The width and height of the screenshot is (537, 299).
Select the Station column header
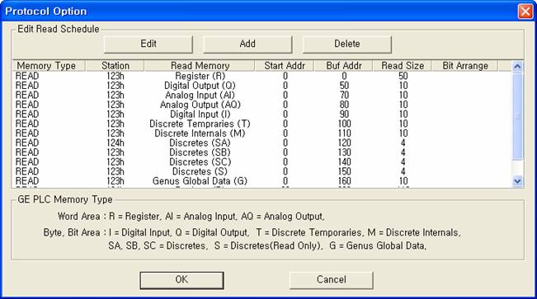[115, 66]
